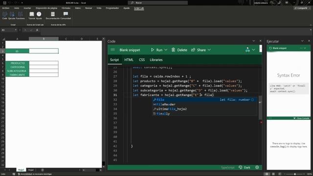Switch to the Hoja2 sheet tab

(31, 170)
